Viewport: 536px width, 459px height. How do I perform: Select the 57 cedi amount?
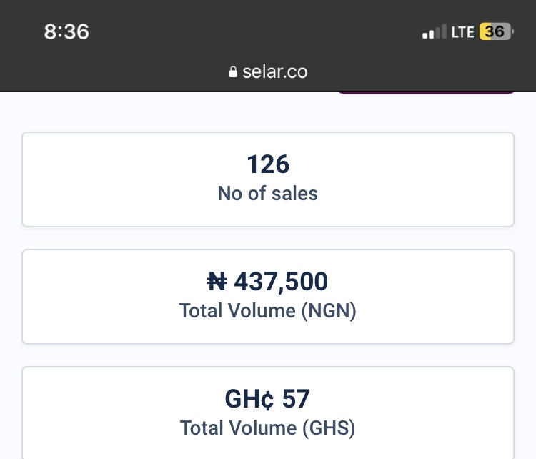coord(296,399)
